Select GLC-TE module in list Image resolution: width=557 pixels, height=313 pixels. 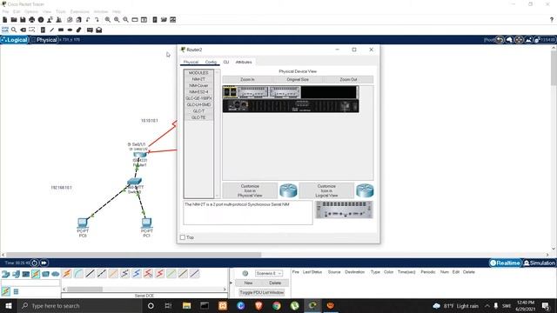(x=198, y=117)
